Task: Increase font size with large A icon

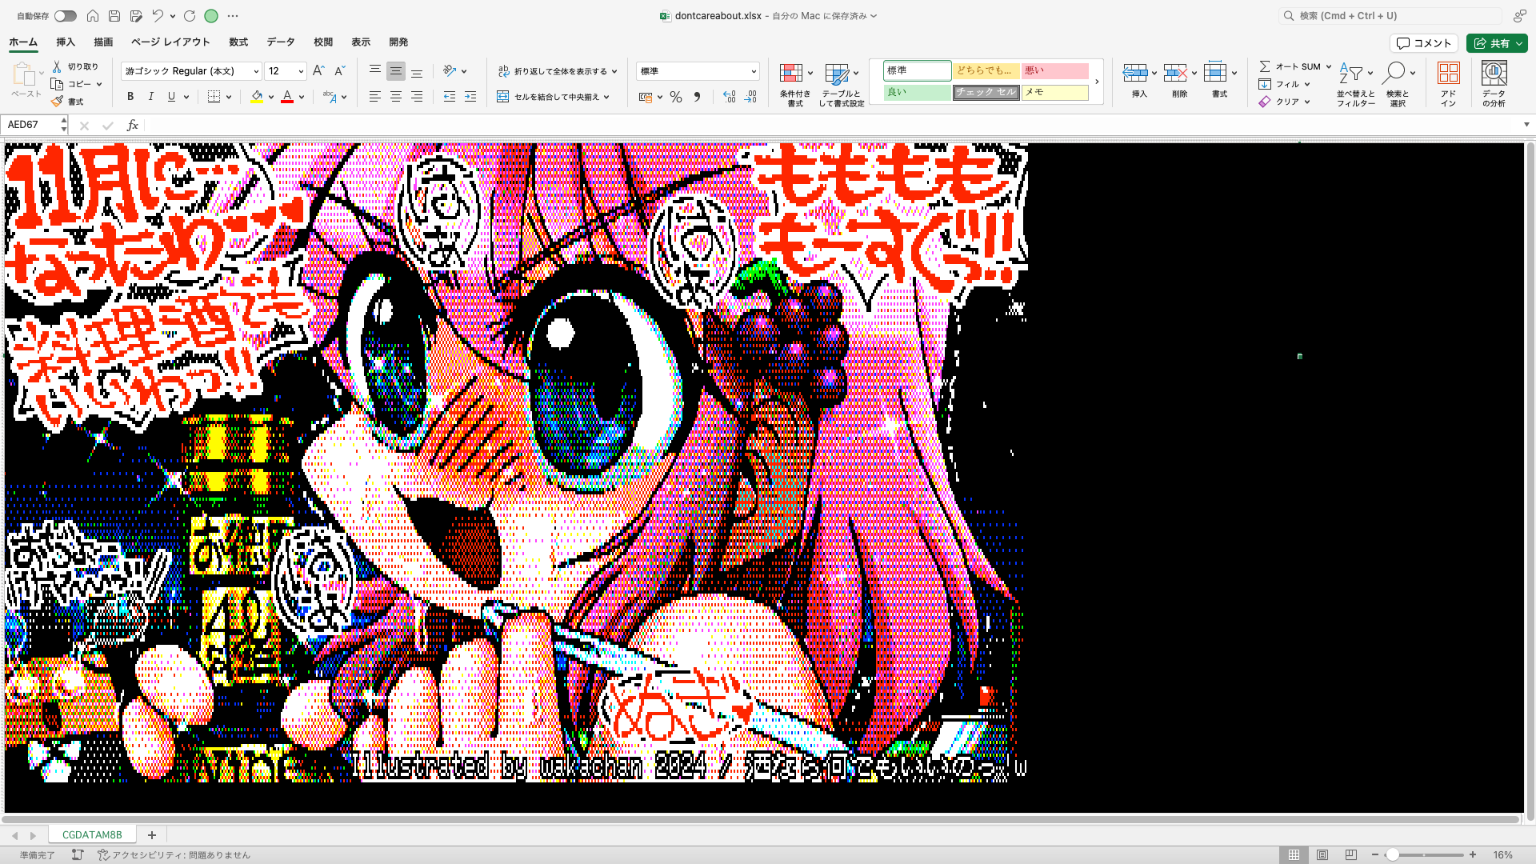Action: pos(318,71)
